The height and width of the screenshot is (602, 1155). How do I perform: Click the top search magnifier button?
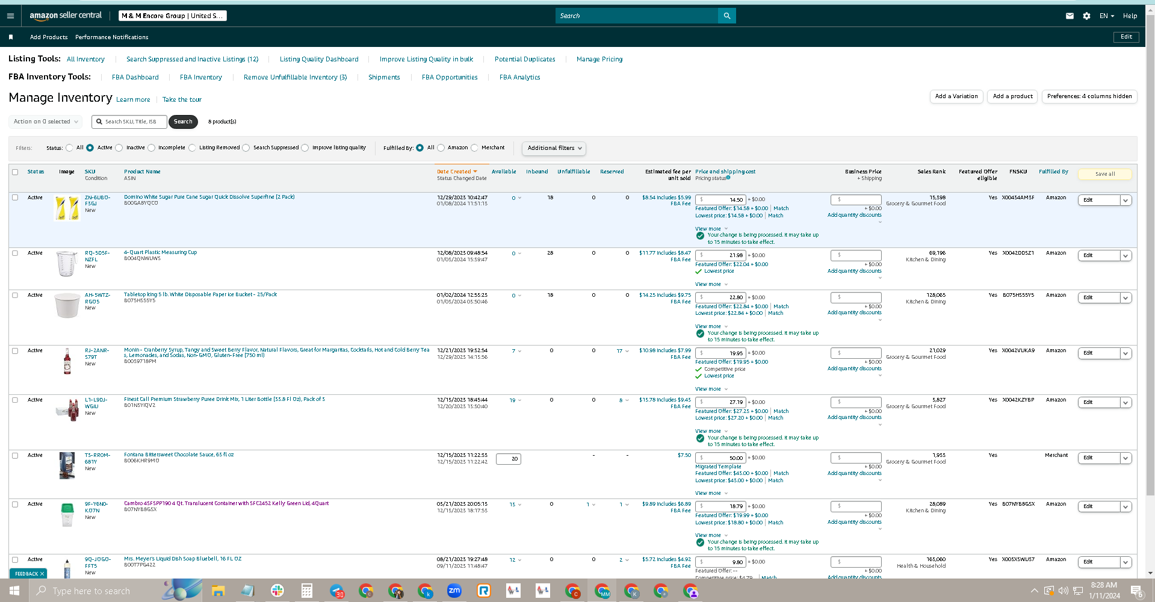click(726, 16)
